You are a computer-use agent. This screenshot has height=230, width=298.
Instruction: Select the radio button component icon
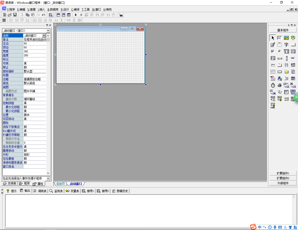pyautogui.click(x=280, y=51)
